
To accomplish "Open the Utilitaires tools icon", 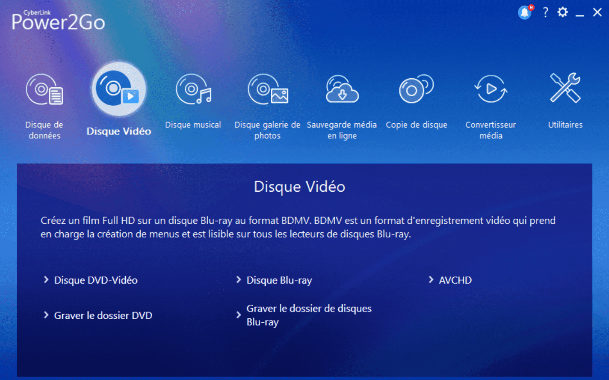I will (565, 88).
